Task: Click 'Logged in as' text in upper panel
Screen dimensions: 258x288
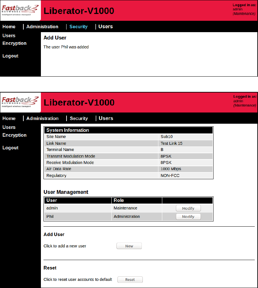Action: tap(244, 5)
